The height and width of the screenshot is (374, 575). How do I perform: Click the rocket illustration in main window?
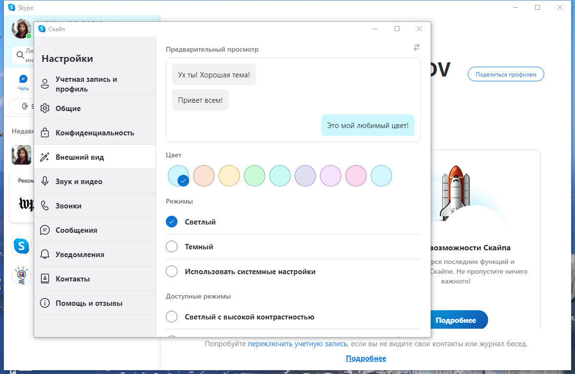pyautogui.click(x=455, y=192)
